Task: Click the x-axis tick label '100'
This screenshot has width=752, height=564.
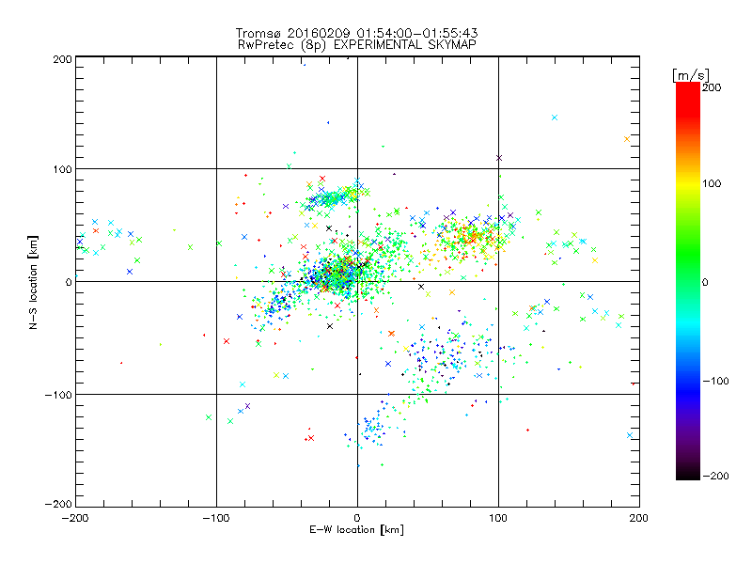Action: pyautogui.click(x=498, y=519)
